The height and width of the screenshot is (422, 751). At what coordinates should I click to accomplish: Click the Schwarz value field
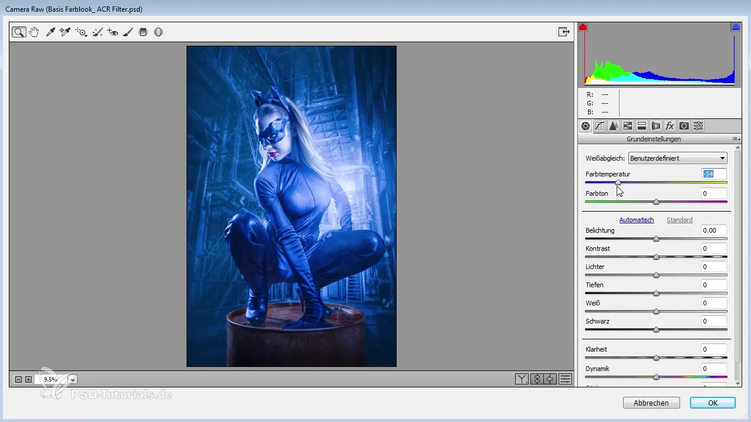(x=714, y=321)
